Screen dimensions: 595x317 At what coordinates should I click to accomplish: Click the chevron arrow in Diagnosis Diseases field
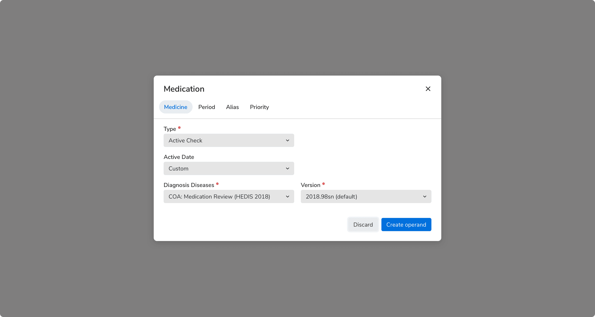point(287,197)
